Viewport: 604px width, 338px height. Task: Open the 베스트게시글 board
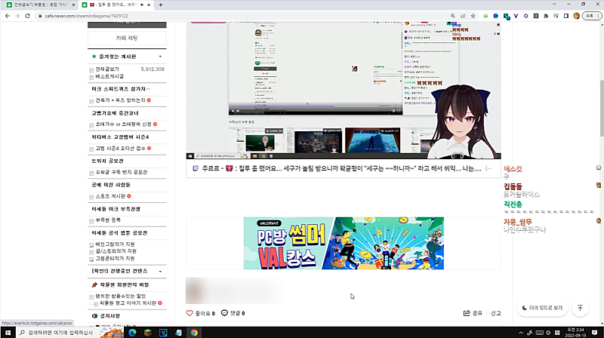click(x=109, y=76)
